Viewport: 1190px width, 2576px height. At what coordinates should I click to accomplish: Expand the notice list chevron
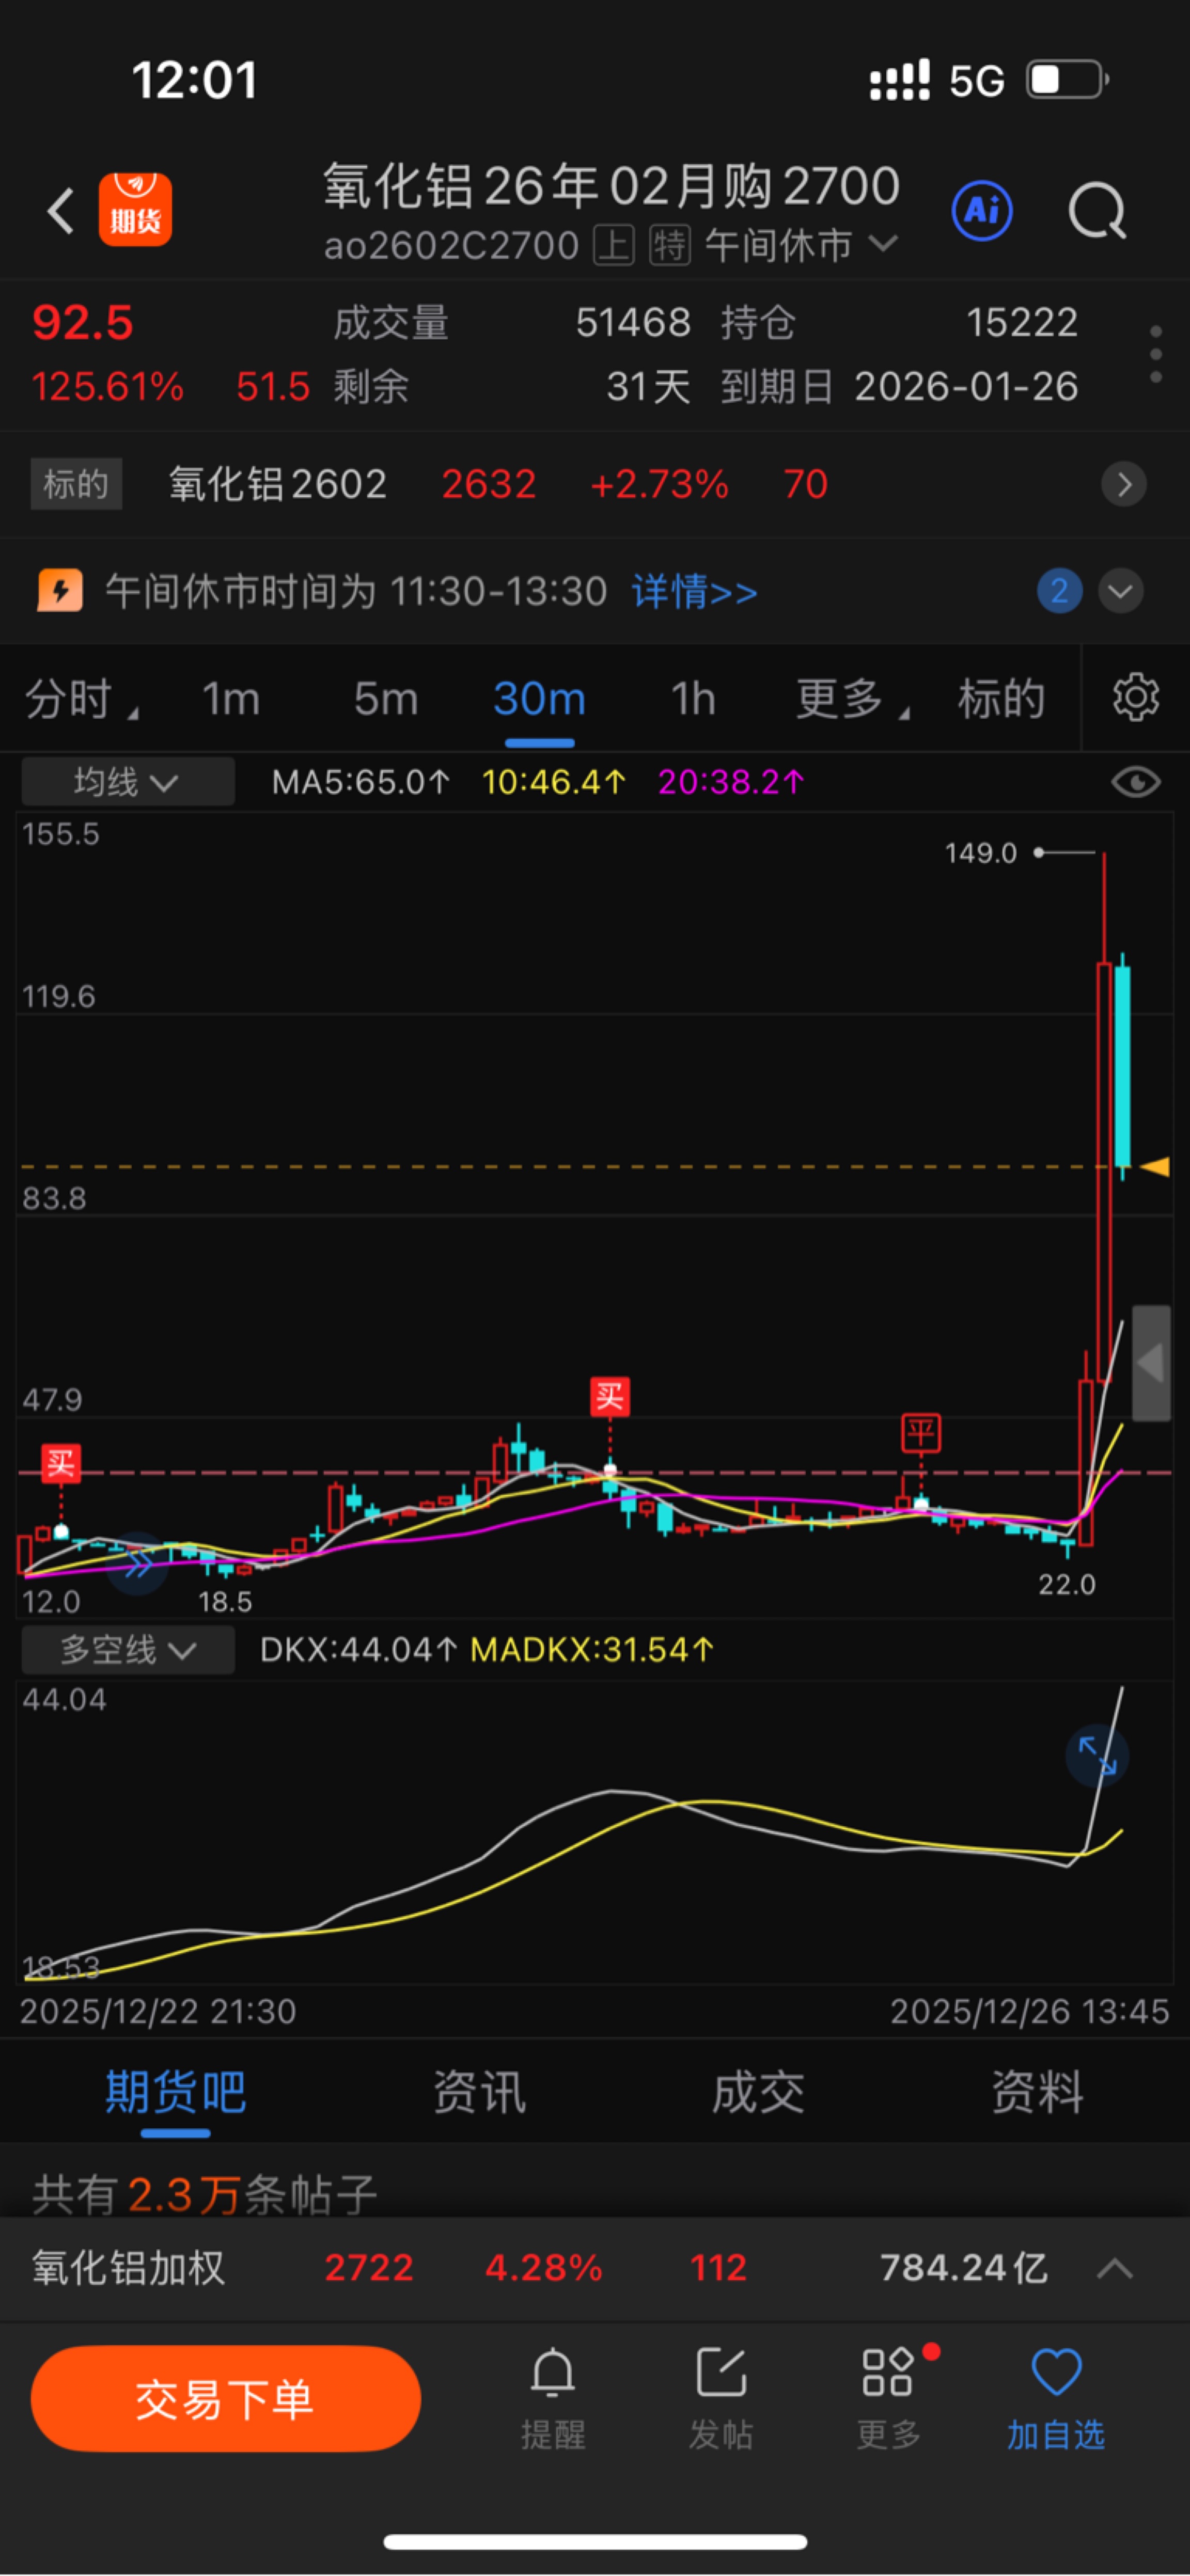[x=1120, y=591]
